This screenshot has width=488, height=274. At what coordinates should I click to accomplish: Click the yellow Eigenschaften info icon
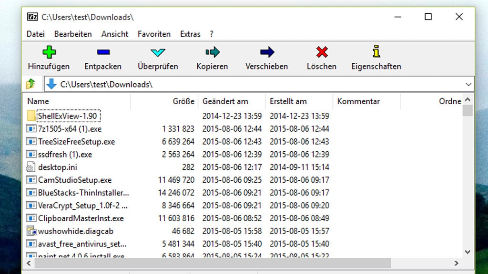pos(376,51)
